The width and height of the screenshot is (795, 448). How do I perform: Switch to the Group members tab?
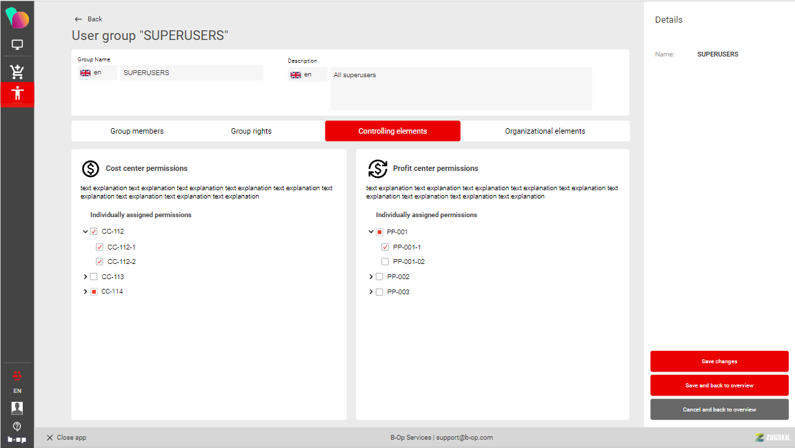pos(137,131)
